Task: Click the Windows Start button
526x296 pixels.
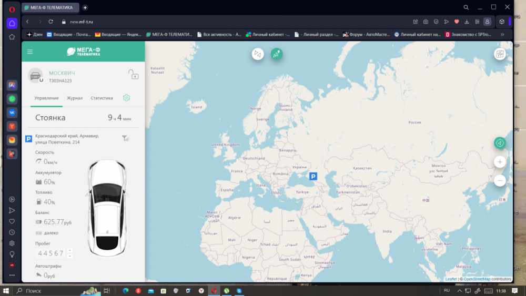Action: click(x=6, y=290)
